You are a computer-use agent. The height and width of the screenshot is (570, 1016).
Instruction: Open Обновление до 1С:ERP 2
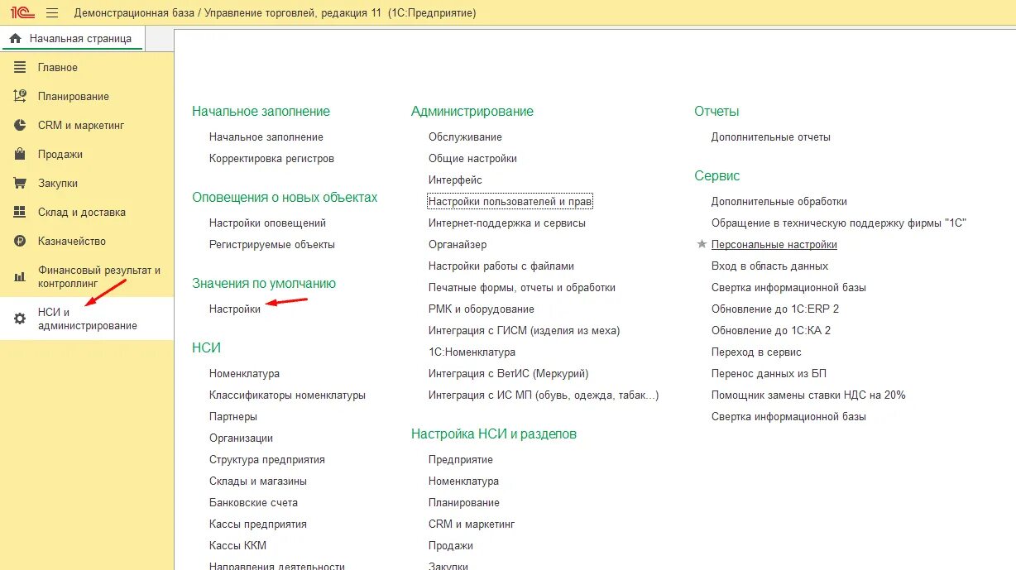(x=775, y=309)
